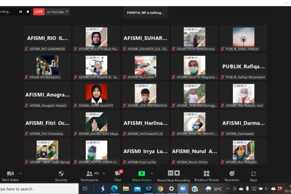
Task: Pause the recording from the top-left indicator
Action: pos(21,12)
